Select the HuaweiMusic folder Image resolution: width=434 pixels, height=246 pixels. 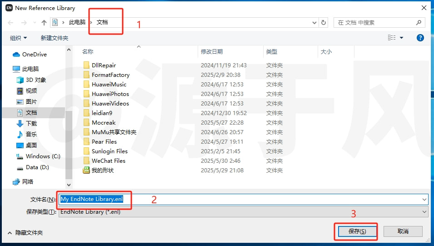[x=105, y=84]
